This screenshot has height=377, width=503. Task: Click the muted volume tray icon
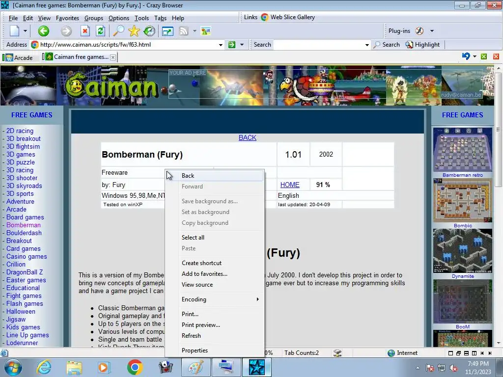tap(453, 368)
